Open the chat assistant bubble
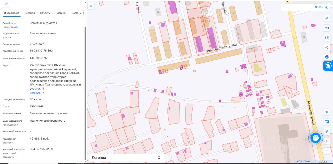 tap(316, 138)
